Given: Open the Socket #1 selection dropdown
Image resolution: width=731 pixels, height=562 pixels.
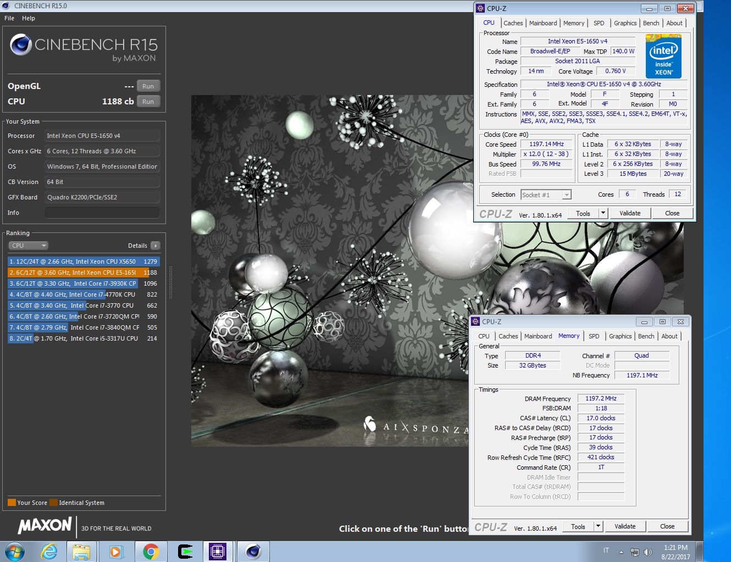Looking at the screenshot, I should [546, 194].
